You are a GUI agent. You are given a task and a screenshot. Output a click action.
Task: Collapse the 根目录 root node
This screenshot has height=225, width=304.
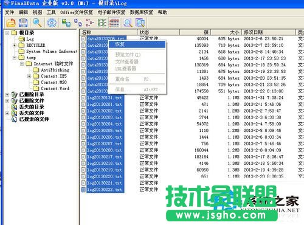7,33
